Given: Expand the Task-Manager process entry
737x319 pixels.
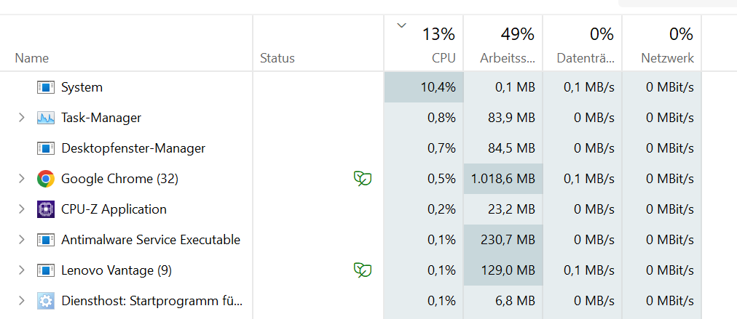Looking at the screenshot, I should click(22, 118).
